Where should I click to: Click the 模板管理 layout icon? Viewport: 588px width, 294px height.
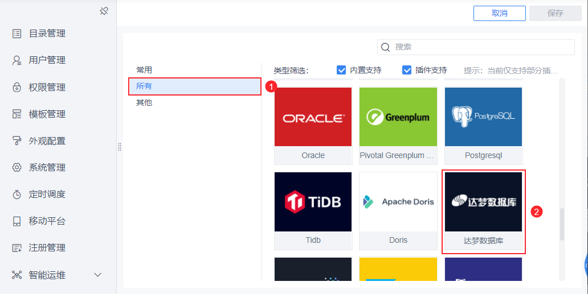point(17,114)
